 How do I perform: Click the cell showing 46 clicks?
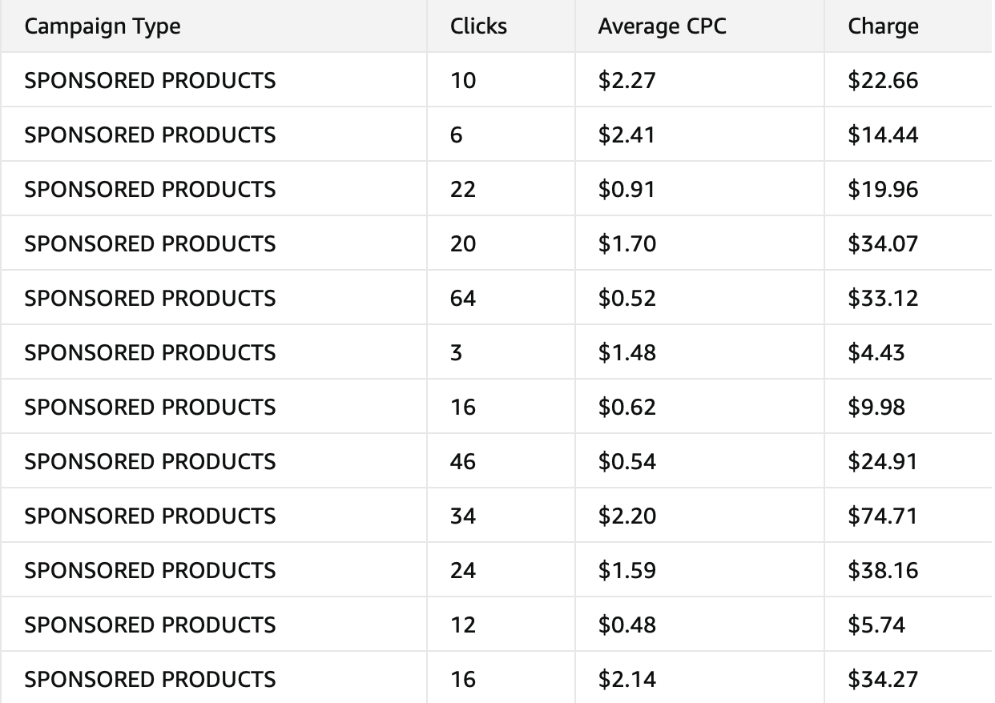tap(463, 462)
